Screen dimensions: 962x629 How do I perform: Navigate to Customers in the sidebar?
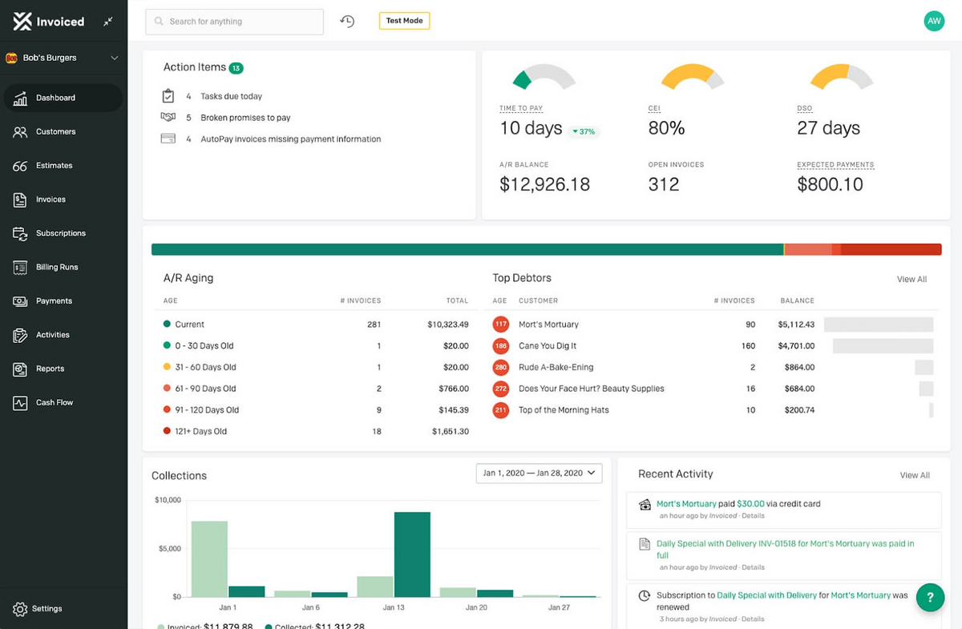(55, 131)
